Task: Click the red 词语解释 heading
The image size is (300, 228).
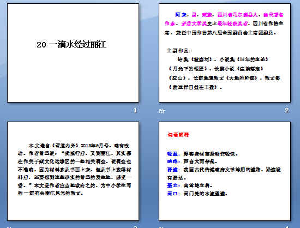Action: pos(178,135)
